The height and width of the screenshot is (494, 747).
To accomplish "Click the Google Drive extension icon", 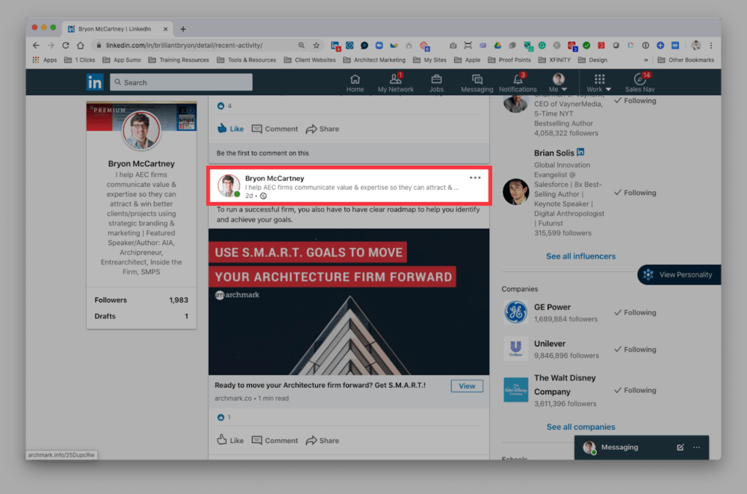I will coord(498,46).
